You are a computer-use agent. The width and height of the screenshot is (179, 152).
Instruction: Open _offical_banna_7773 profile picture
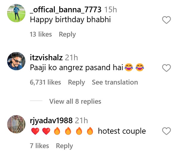point(16,13)
